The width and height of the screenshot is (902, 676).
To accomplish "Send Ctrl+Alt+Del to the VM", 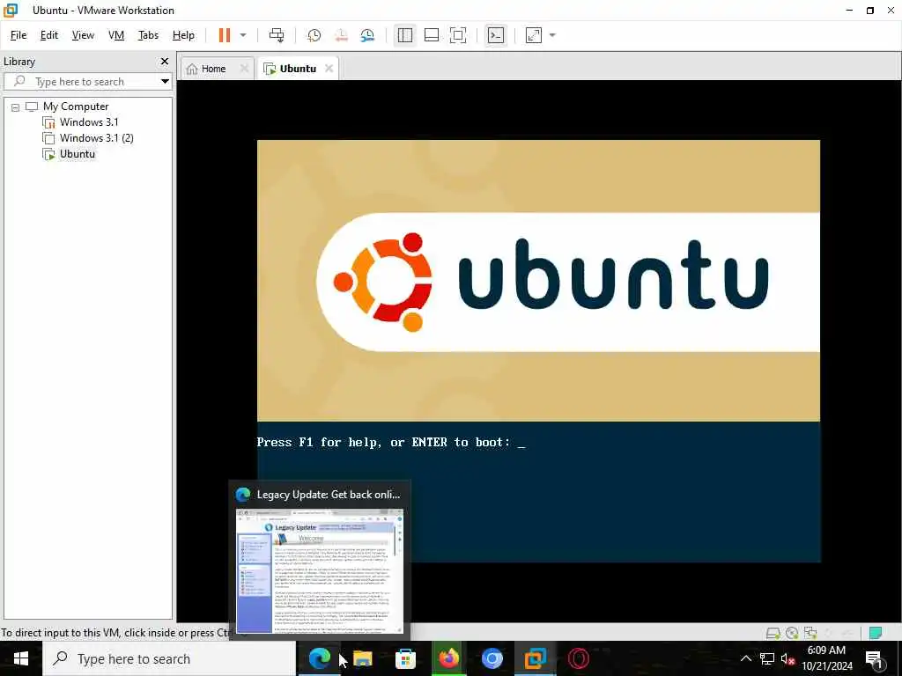I will tap(277, 35).
